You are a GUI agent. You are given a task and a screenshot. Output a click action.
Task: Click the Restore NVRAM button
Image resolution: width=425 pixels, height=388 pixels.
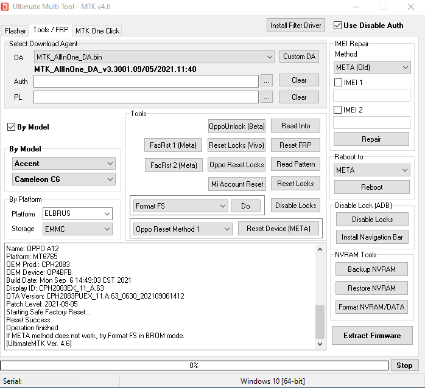[371, 288]
